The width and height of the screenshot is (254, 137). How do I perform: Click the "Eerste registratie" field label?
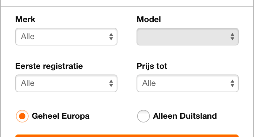coord(49,66)
